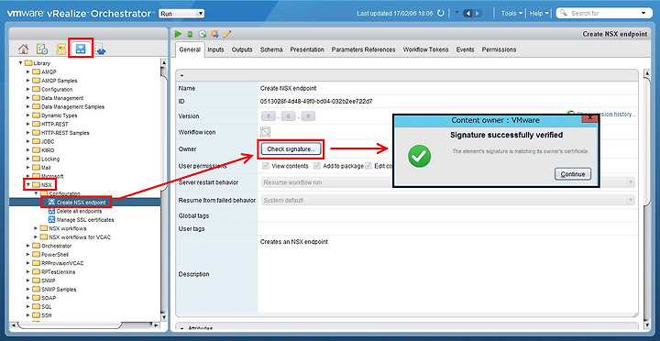660x341 pixels.
Task: Click the SNMP Samples folder icon
Action: tap(36, 290)
